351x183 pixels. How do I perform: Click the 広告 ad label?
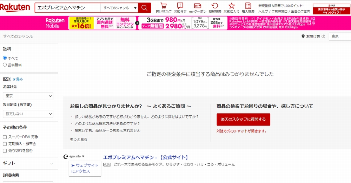click(107, 165)
